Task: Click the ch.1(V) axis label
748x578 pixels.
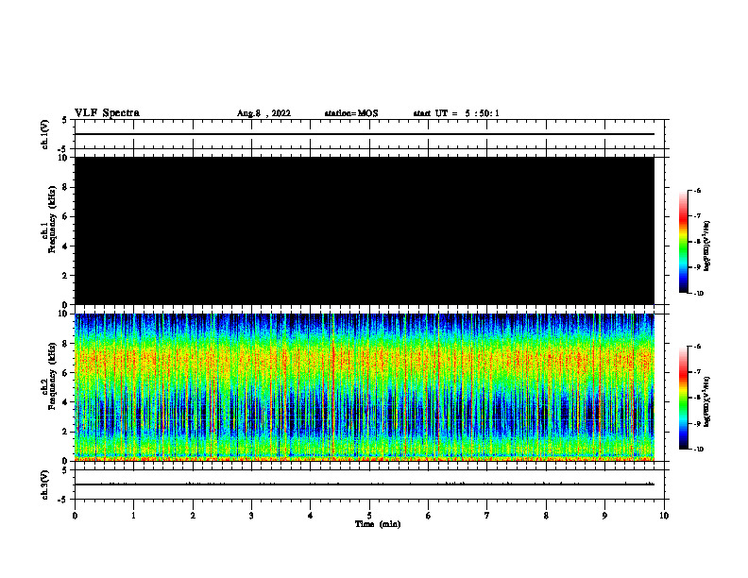Action: (44, 134)
